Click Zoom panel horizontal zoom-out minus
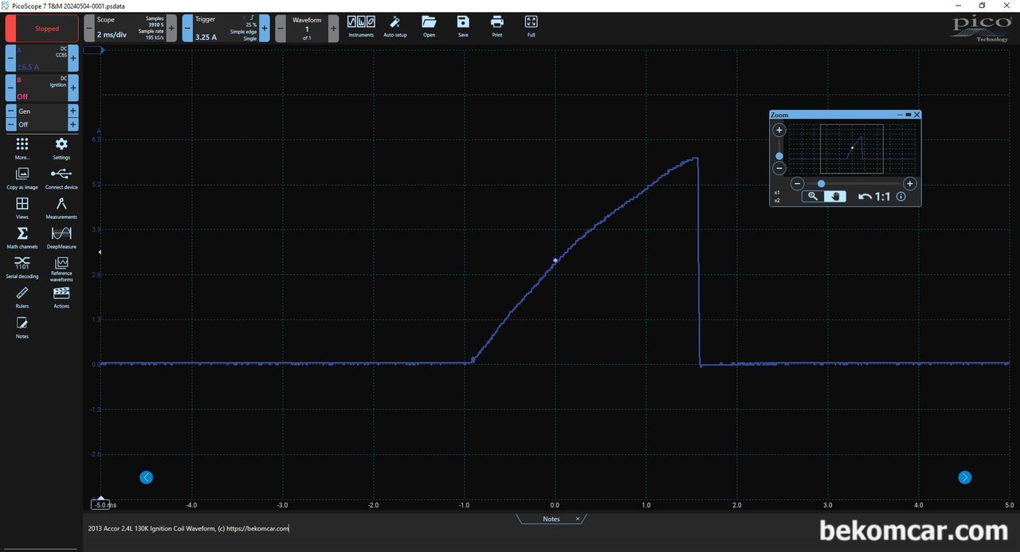Screen dimensions: 1020x552 tap(796, 183)
